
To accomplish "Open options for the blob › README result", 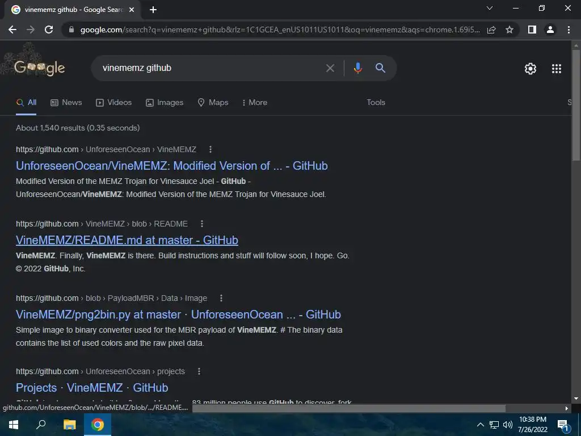I will 202,224.
